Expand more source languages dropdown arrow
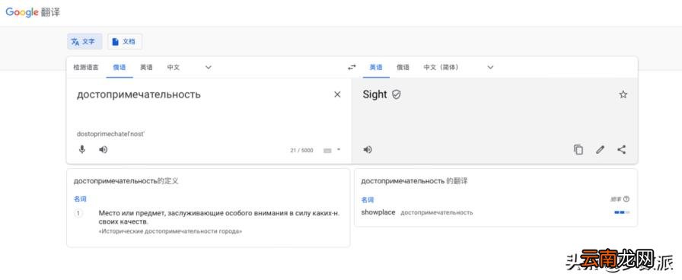682x280 pixels. [x=209, y=68]
